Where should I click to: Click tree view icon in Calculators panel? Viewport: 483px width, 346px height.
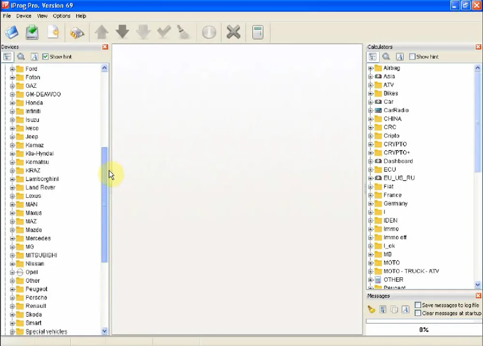coord(372,56)
